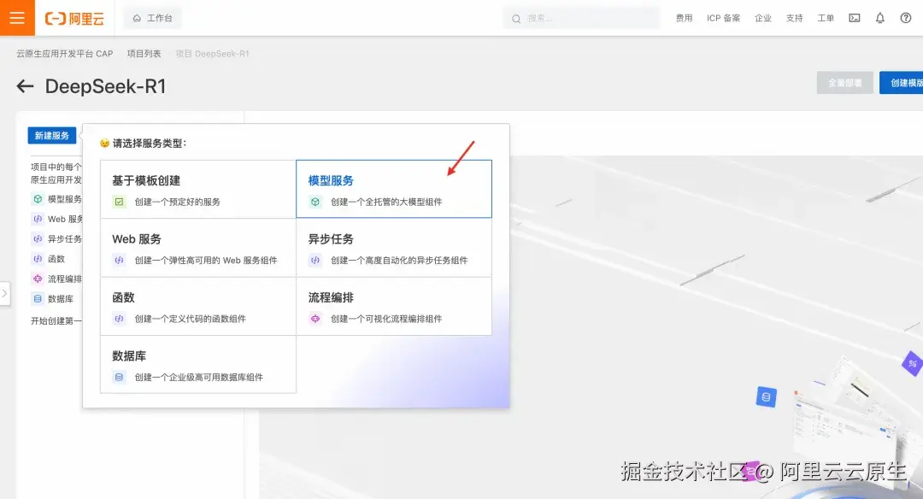923x499 pixels.
Task: Go to 项目列表 in the breadcrumb
Action: [x=143, y=53]
